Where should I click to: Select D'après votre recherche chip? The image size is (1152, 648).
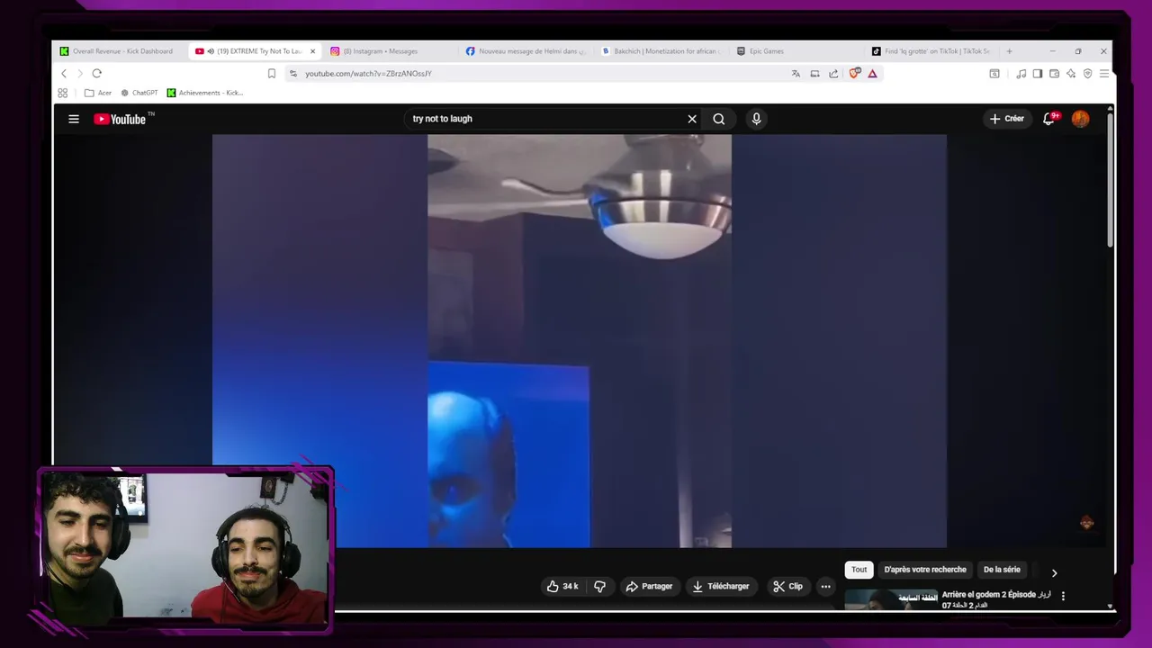pos(925,570)
